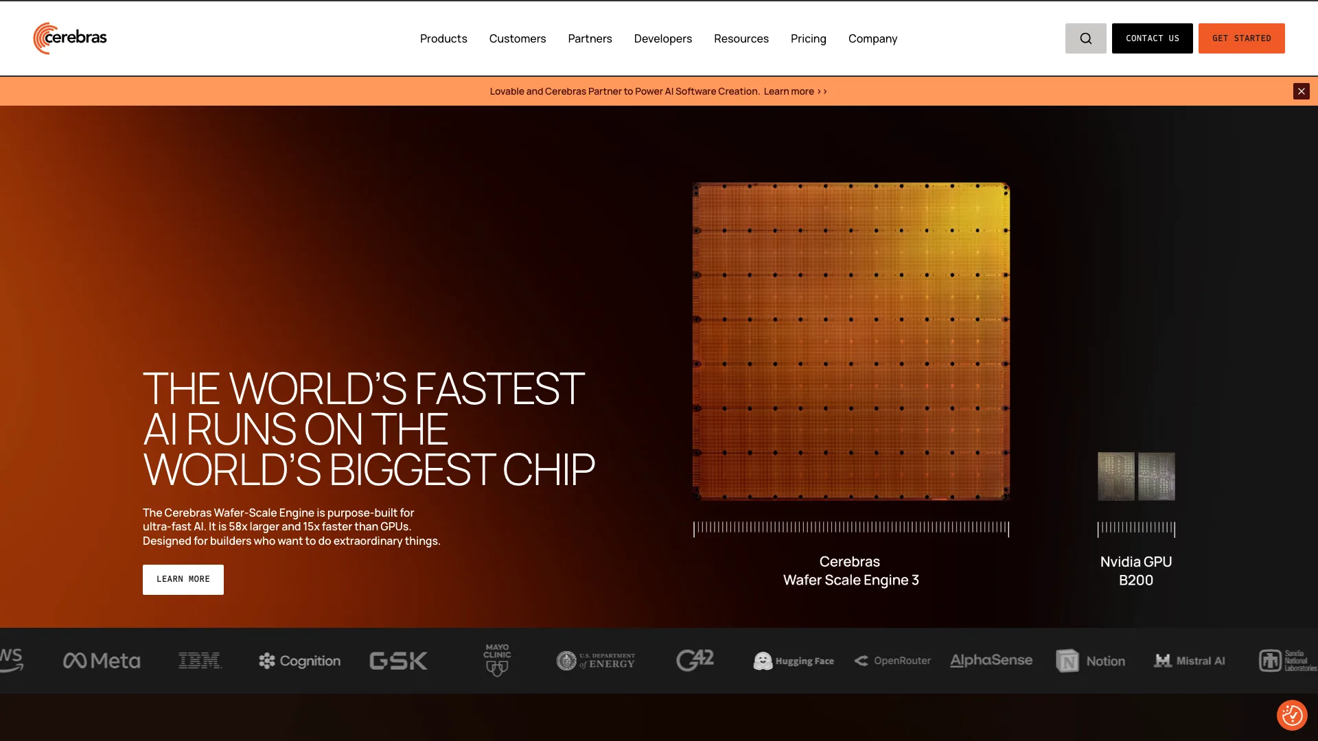The image size is (1318, 741).
Task: Click the Cognition logo
Action: tap(299, 661)
